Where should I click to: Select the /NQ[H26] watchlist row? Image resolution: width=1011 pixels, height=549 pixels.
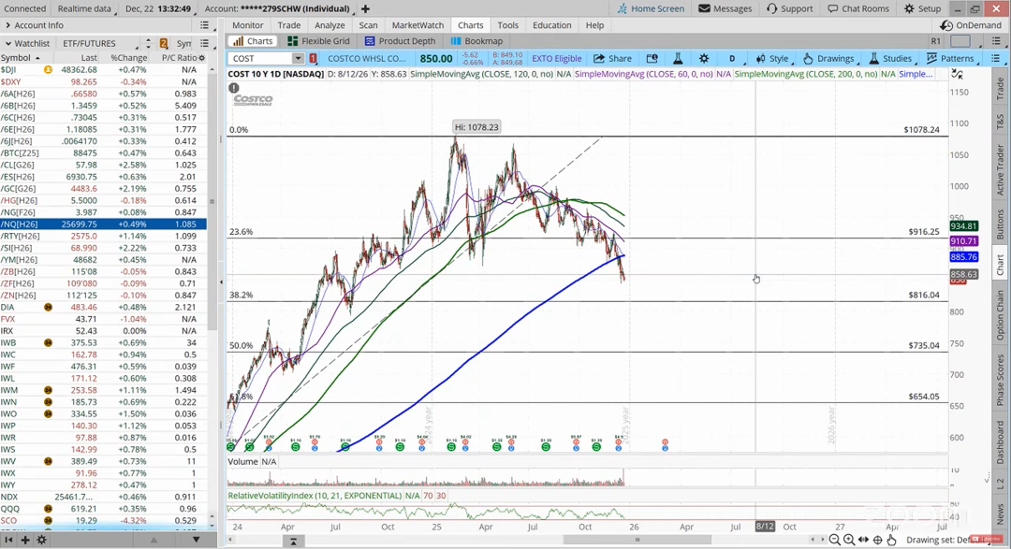[x=103, y=224]
